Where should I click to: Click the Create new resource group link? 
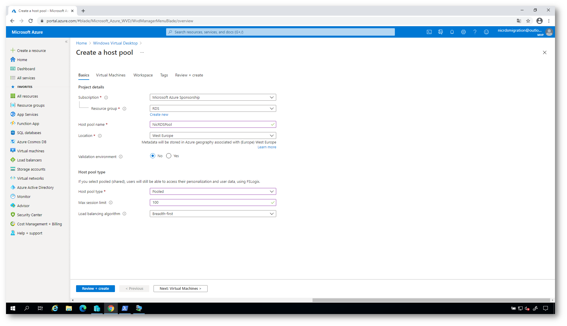point(159,115)
